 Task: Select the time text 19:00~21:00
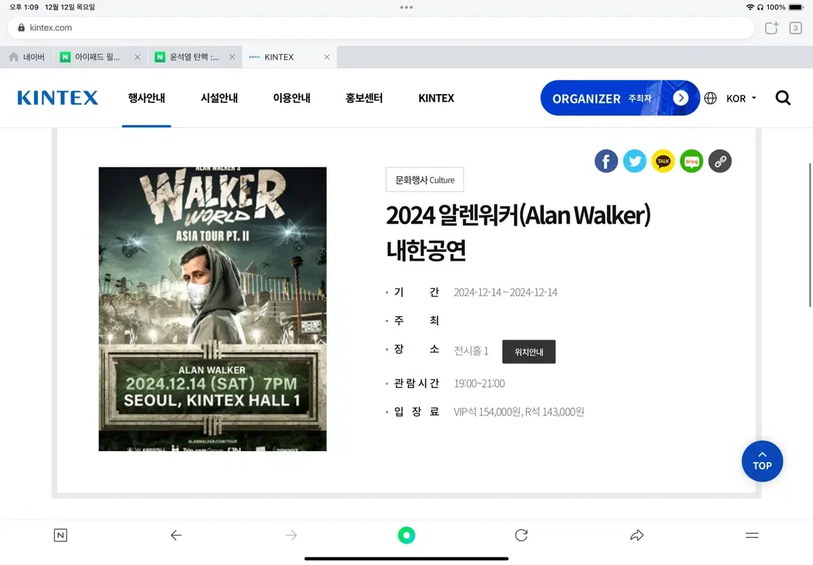pos(479,383)
